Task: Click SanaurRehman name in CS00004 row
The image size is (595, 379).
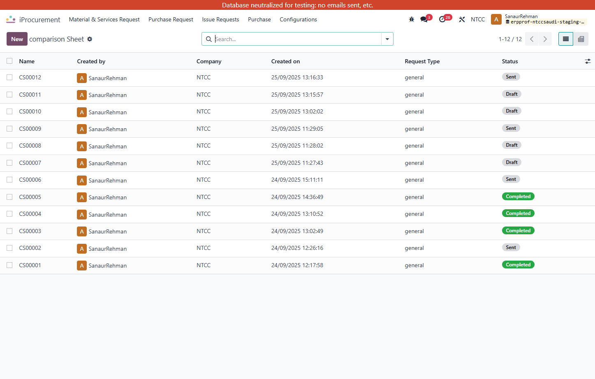Action: pos(108,215)
